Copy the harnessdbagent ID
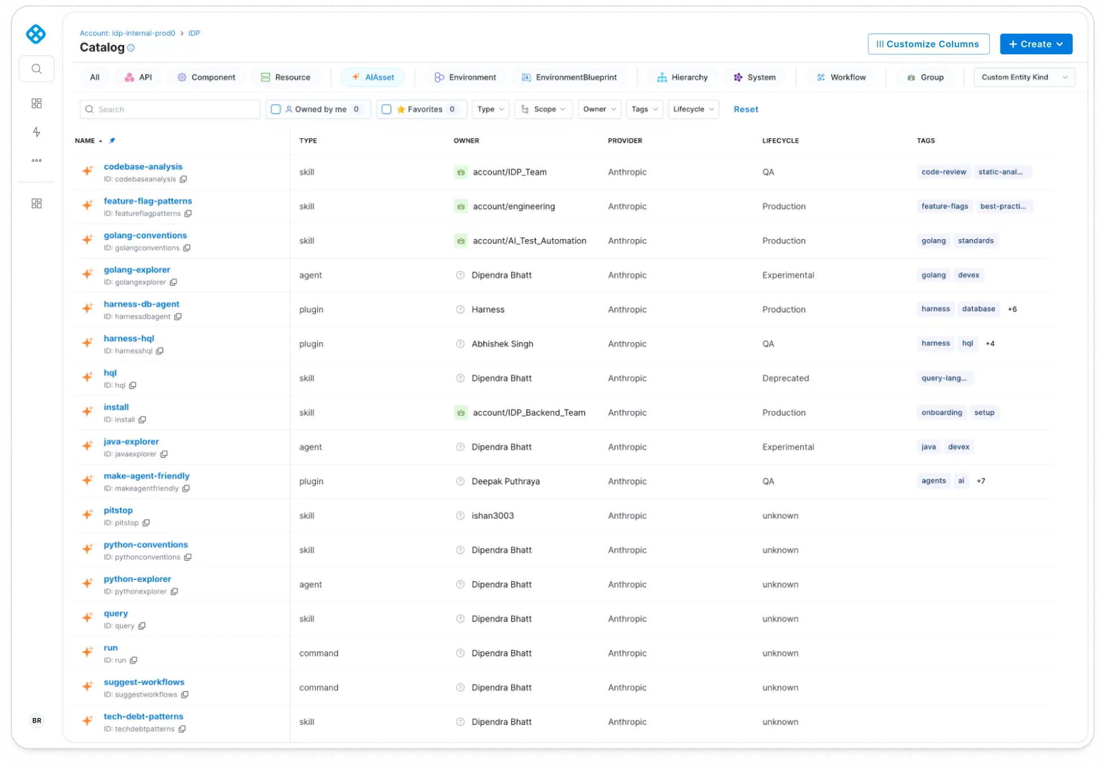Image resolution: width=1106 pixels, height=766 pixels. tap(178, 317)
